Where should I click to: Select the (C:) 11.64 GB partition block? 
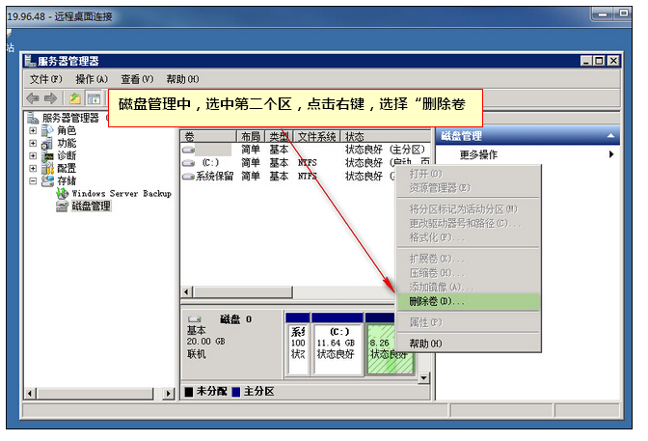pyautogui.click(x=337, y=347)
